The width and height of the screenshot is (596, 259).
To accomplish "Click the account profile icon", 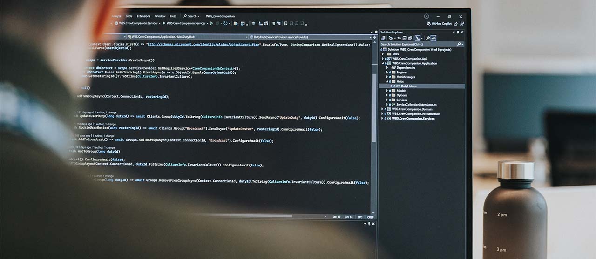I will point(427,16).
